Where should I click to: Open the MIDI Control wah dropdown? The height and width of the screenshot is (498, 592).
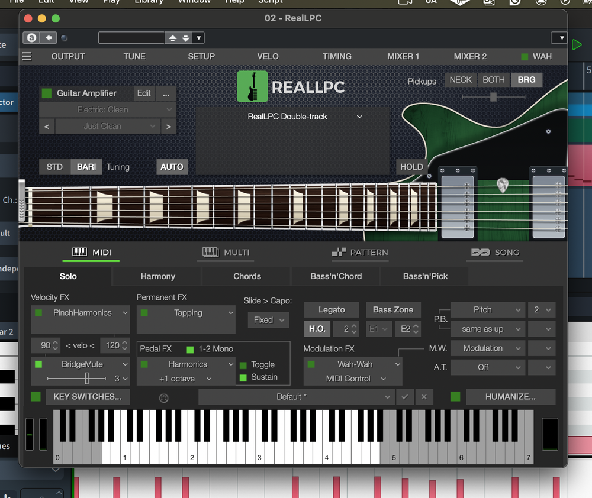click(x=356, y=379)
